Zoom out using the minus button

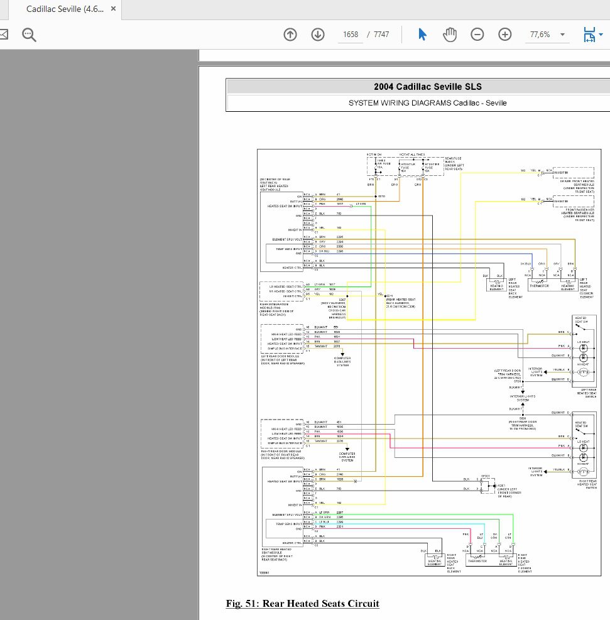[x=477, y=35]
